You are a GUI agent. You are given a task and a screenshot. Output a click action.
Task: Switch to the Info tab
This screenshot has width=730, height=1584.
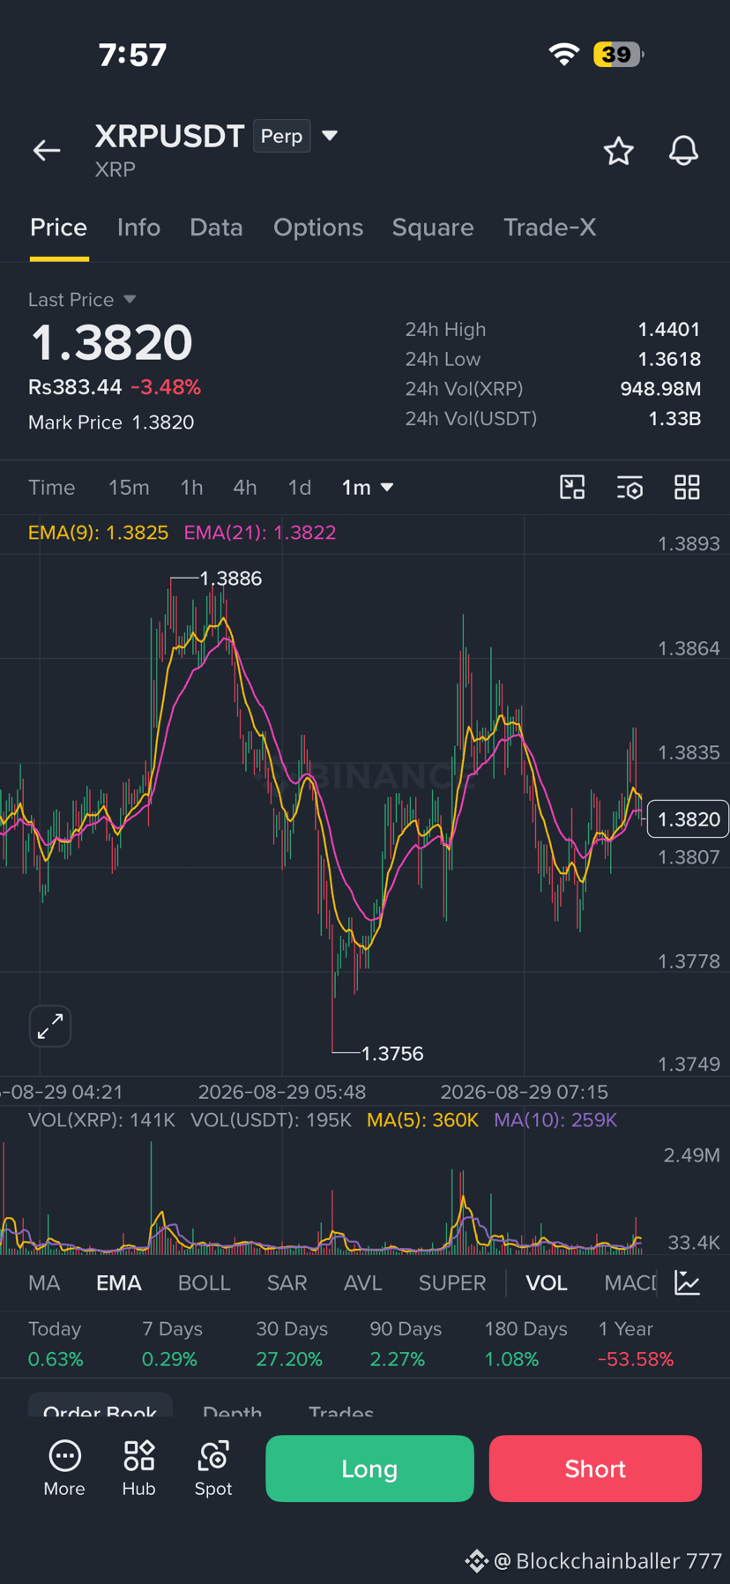point(138,228)
